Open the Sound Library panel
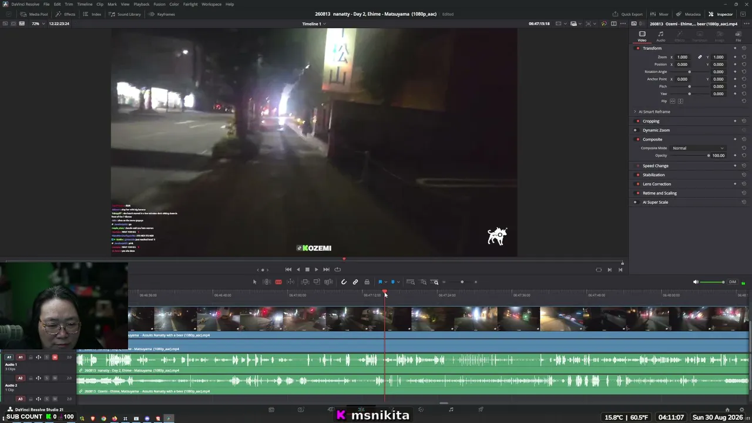The width and height of the screenshot is (752, 423). coord(125,14)
